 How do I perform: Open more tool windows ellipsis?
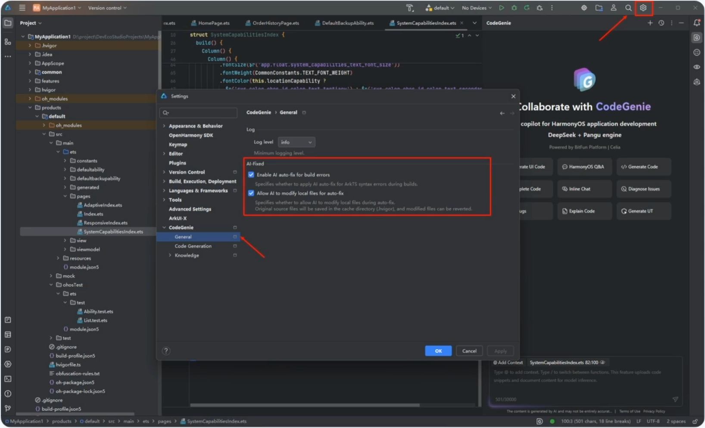pos(8,56)
